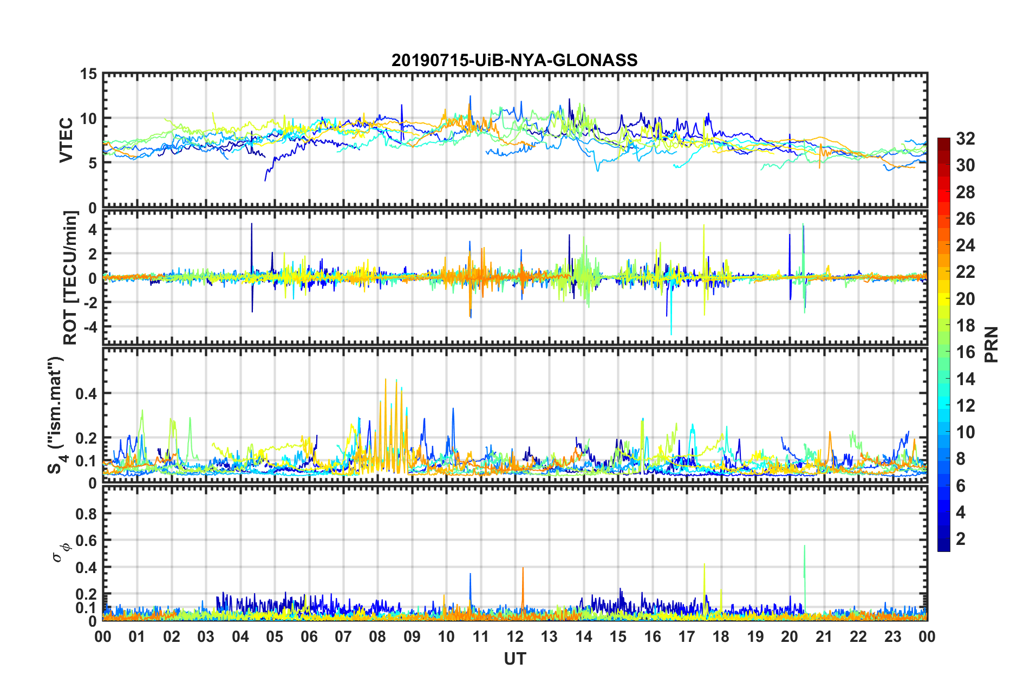Image resolution: width=1030 pixels, height=689 pixels.
Task: Click inside the sigma-phi time-series panel
Action: [x=515, y=554]
